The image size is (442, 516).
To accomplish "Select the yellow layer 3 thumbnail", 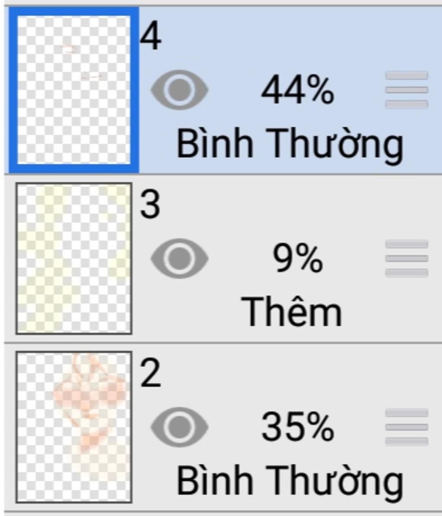I will [x=73, y=258].
